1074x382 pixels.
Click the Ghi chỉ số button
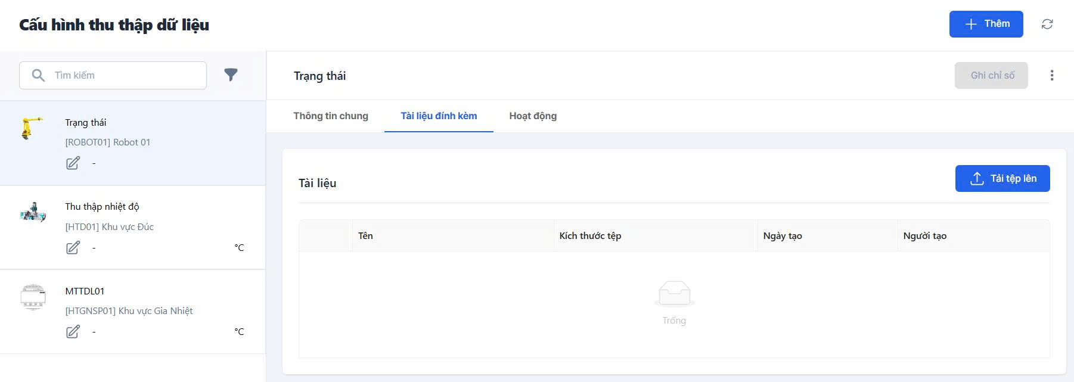tap(991, 76)
